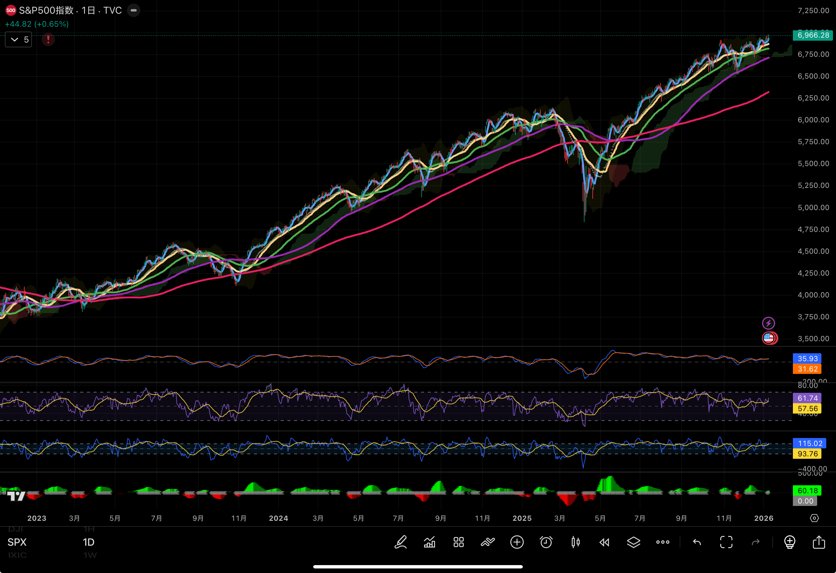Start bar replay with rewind icon
The image size is (836, 573).
[604, 542]
